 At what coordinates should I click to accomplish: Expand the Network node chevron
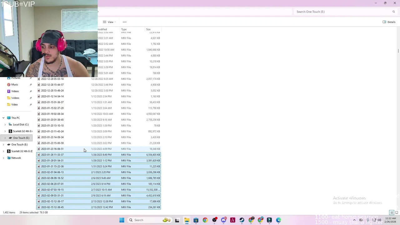(3, 158)
